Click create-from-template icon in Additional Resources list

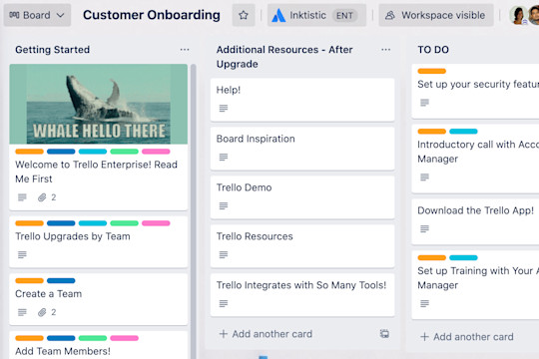pyautogui.click(x=384, y=334)
